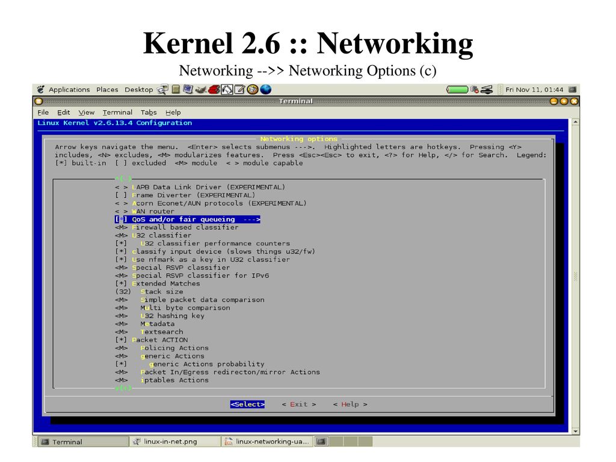This screenshot has width=616, height=462.
Task: Select the Metadata entry
Action: [145, 324]
